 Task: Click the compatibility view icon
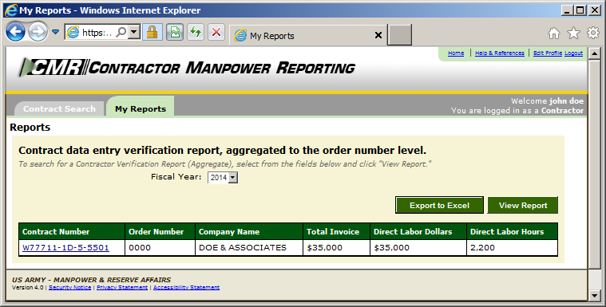click(175, 33)
